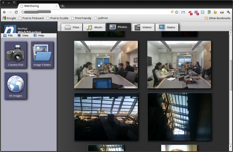Viewport: 233px width, 152px height.
Task: Go back with the back arrow
Action: 5,12
